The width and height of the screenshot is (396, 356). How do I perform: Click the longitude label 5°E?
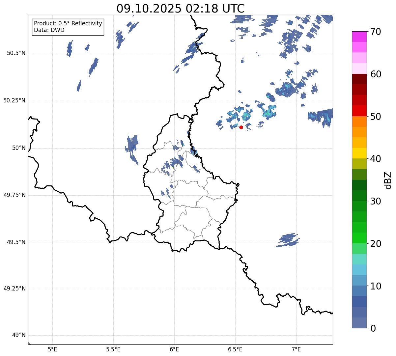click(52, 349)
